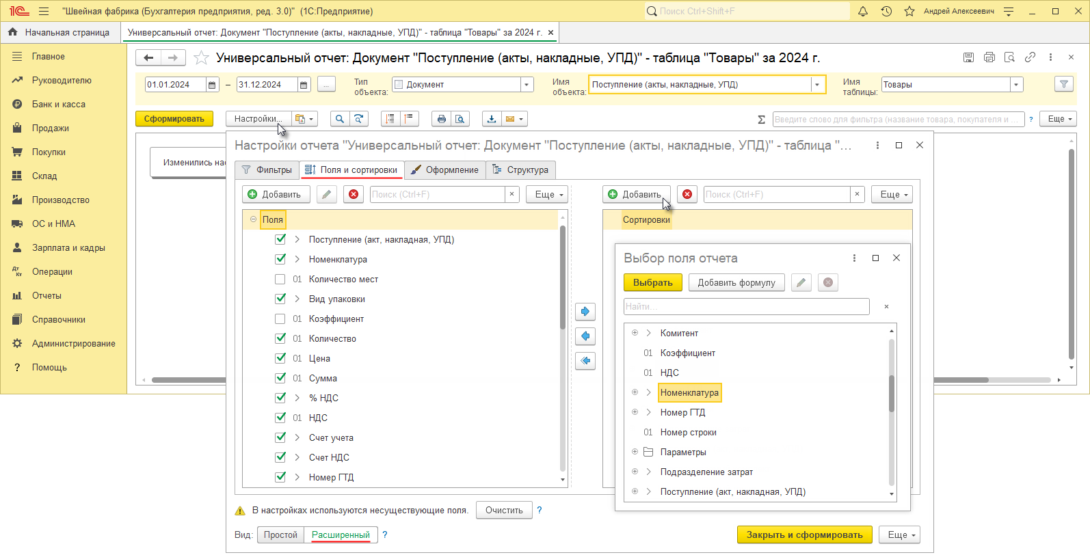Screen dimensions: 1090x555
Task: Open the history clock icon
Action: click(886, 11)
